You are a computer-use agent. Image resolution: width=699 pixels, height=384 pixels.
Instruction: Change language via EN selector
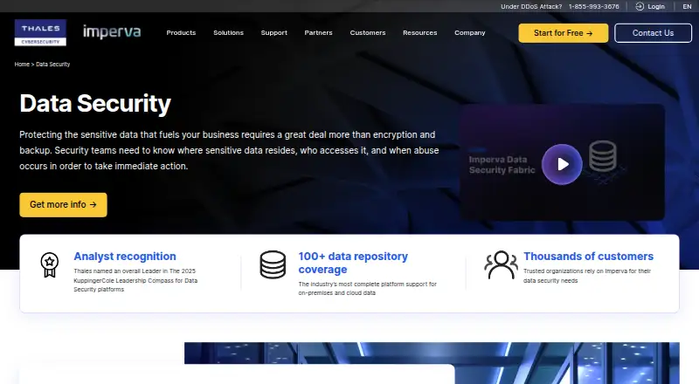click(x=687, y=6)
